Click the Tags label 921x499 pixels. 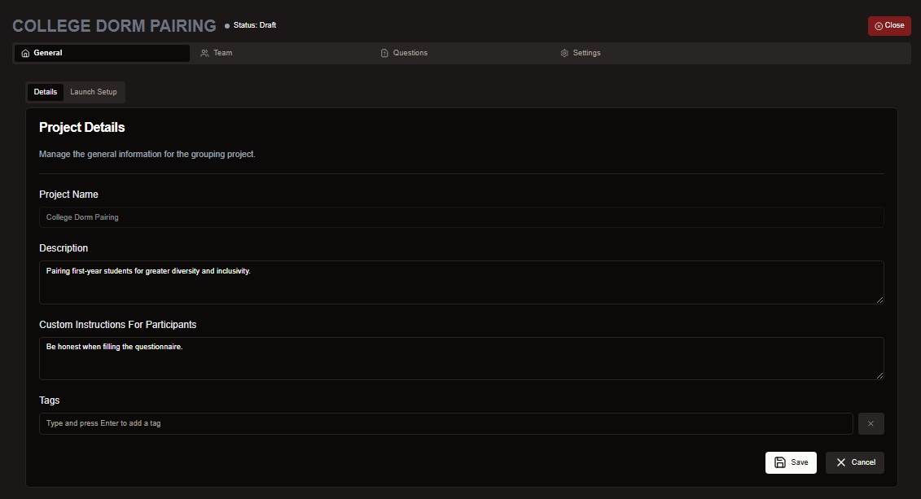(50, 401)
